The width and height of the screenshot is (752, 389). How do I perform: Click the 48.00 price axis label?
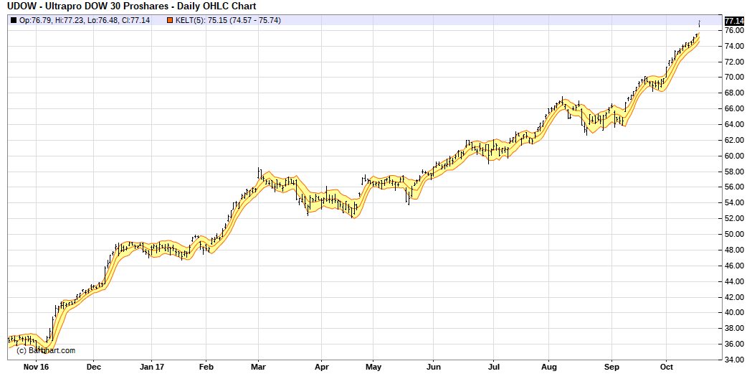[x=733, y=250]
